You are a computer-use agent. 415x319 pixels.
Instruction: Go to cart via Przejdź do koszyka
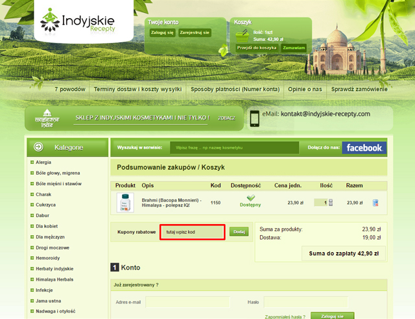point(257,47)
